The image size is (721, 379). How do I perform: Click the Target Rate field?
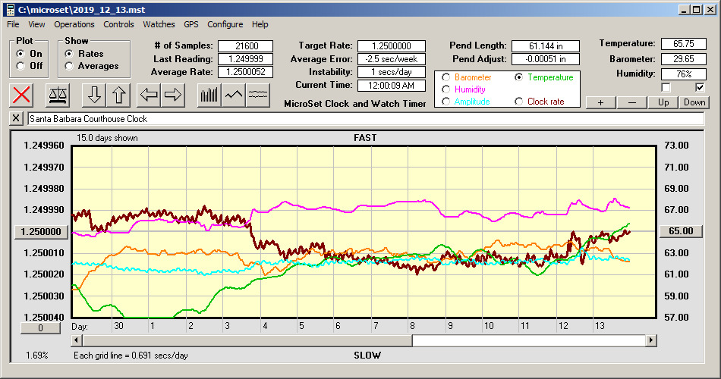tap(392, 46)
